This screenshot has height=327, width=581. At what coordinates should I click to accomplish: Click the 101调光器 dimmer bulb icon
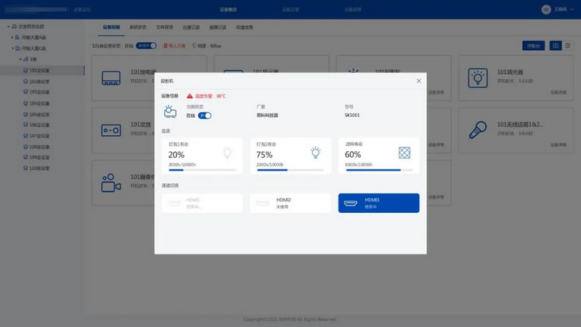tap(478, 78)
